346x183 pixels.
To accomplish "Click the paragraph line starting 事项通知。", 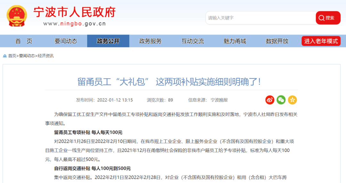I will click(x=55, y=123).
